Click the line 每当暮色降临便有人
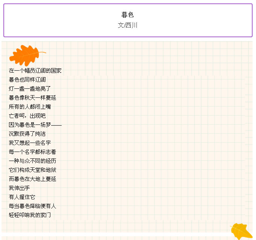Viewport: 256px width, 240px height. (x=32, y=206)
